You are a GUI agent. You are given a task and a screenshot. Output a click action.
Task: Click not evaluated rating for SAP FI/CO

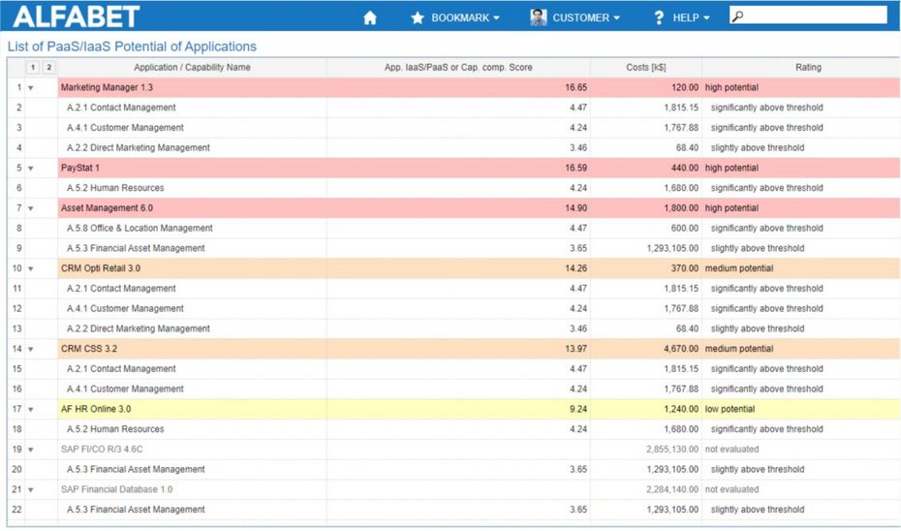[x=731, y=450]
